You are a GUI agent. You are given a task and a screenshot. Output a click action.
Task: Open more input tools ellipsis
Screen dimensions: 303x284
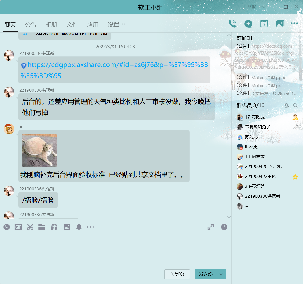pos(90,227)
